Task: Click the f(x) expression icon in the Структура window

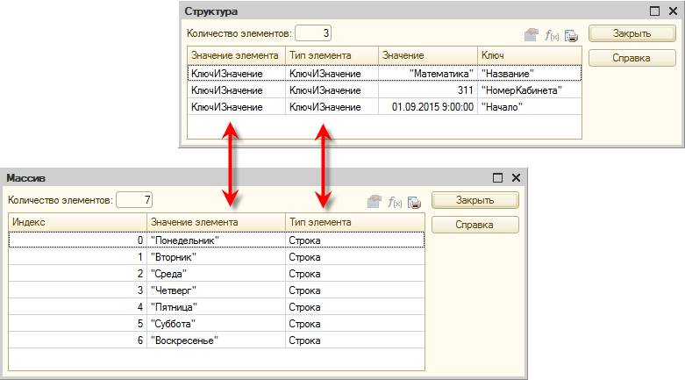Action: [x=552, y=35]
